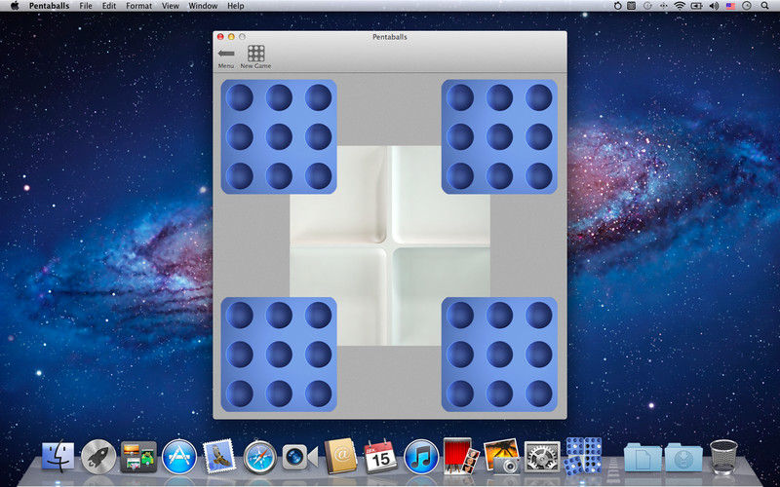Place a ball in the top-left board's lower-right corner hole
780x487 pixels.
[318, 176]
